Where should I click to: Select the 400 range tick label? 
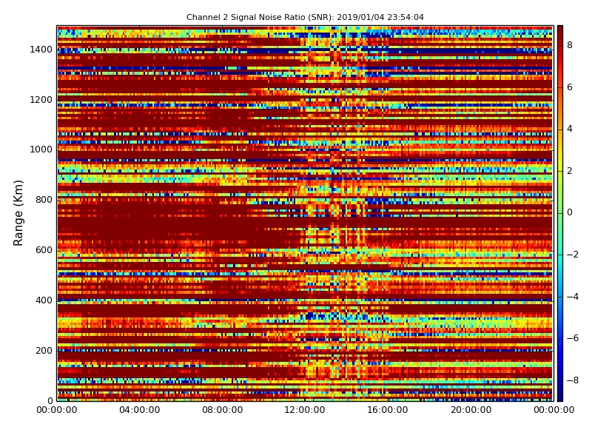pyautogui.click(x=44, y=300)
